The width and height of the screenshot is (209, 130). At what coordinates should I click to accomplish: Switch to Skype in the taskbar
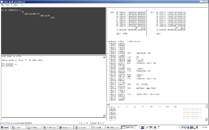(x=18, y=127)
